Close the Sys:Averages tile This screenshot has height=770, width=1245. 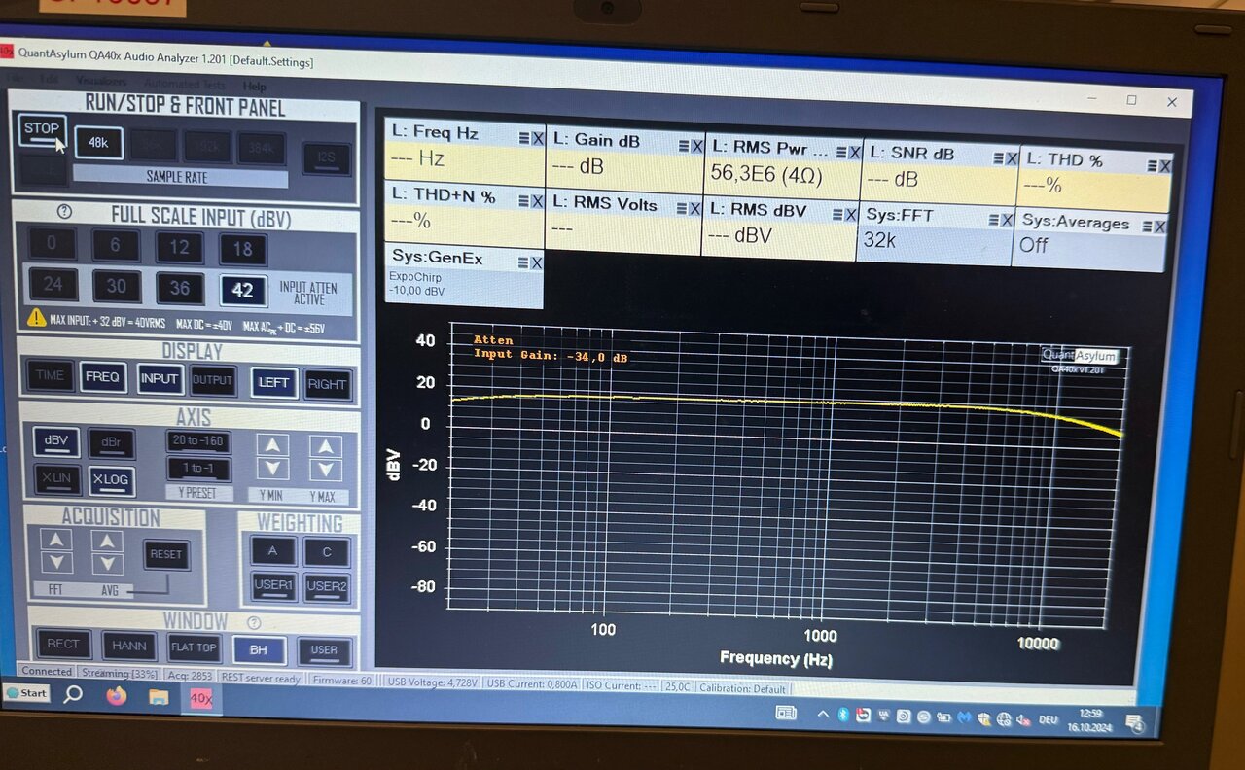click(1161, 227)
